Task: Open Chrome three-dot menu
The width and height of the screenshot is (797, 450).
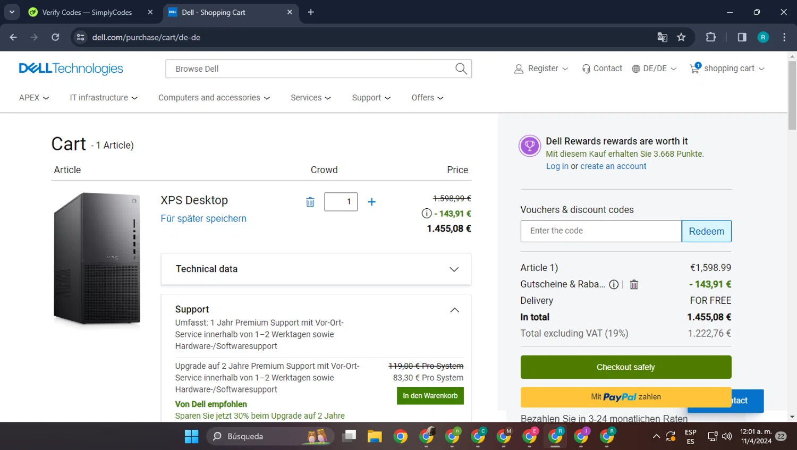Action: point(784,37)
